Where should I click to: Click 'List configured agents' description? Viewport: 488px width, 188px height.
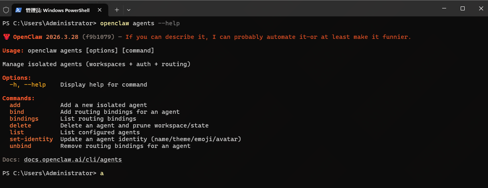point(100,132)
